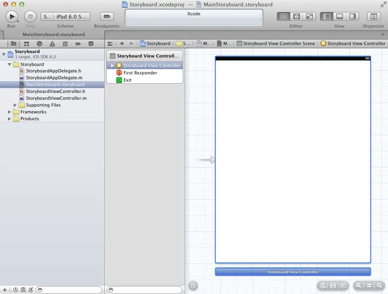Toggle the Breakpoints button in toolbar
The image size is (388, 294).
coord(107,16)
